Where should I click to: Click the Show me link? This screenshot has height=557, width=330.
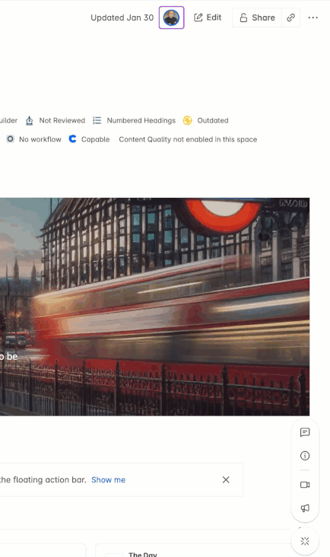(108, 480)
